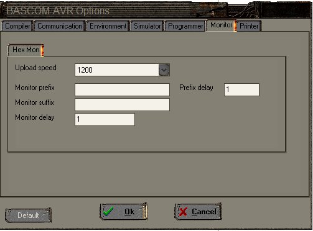Screen dimensions: 313x231
Task: Select the Hex Mon sub-tab
Action: [x=26, y=50]
